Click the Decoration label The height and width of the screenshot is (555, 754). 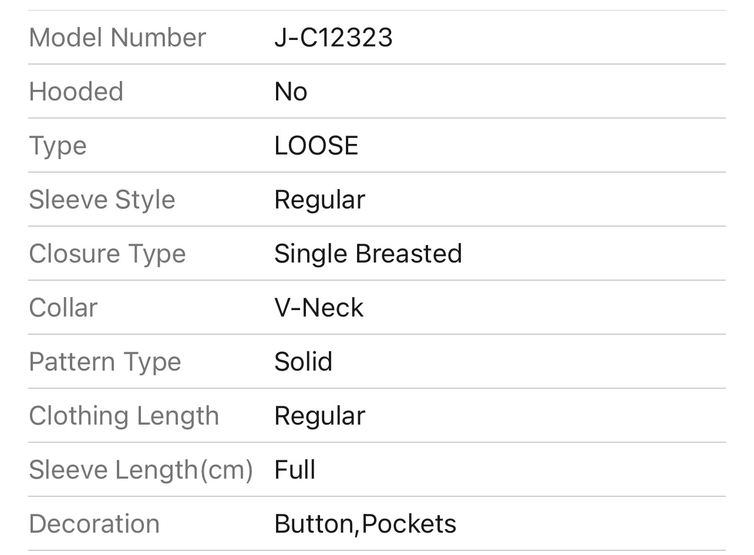tap(94, 524)
